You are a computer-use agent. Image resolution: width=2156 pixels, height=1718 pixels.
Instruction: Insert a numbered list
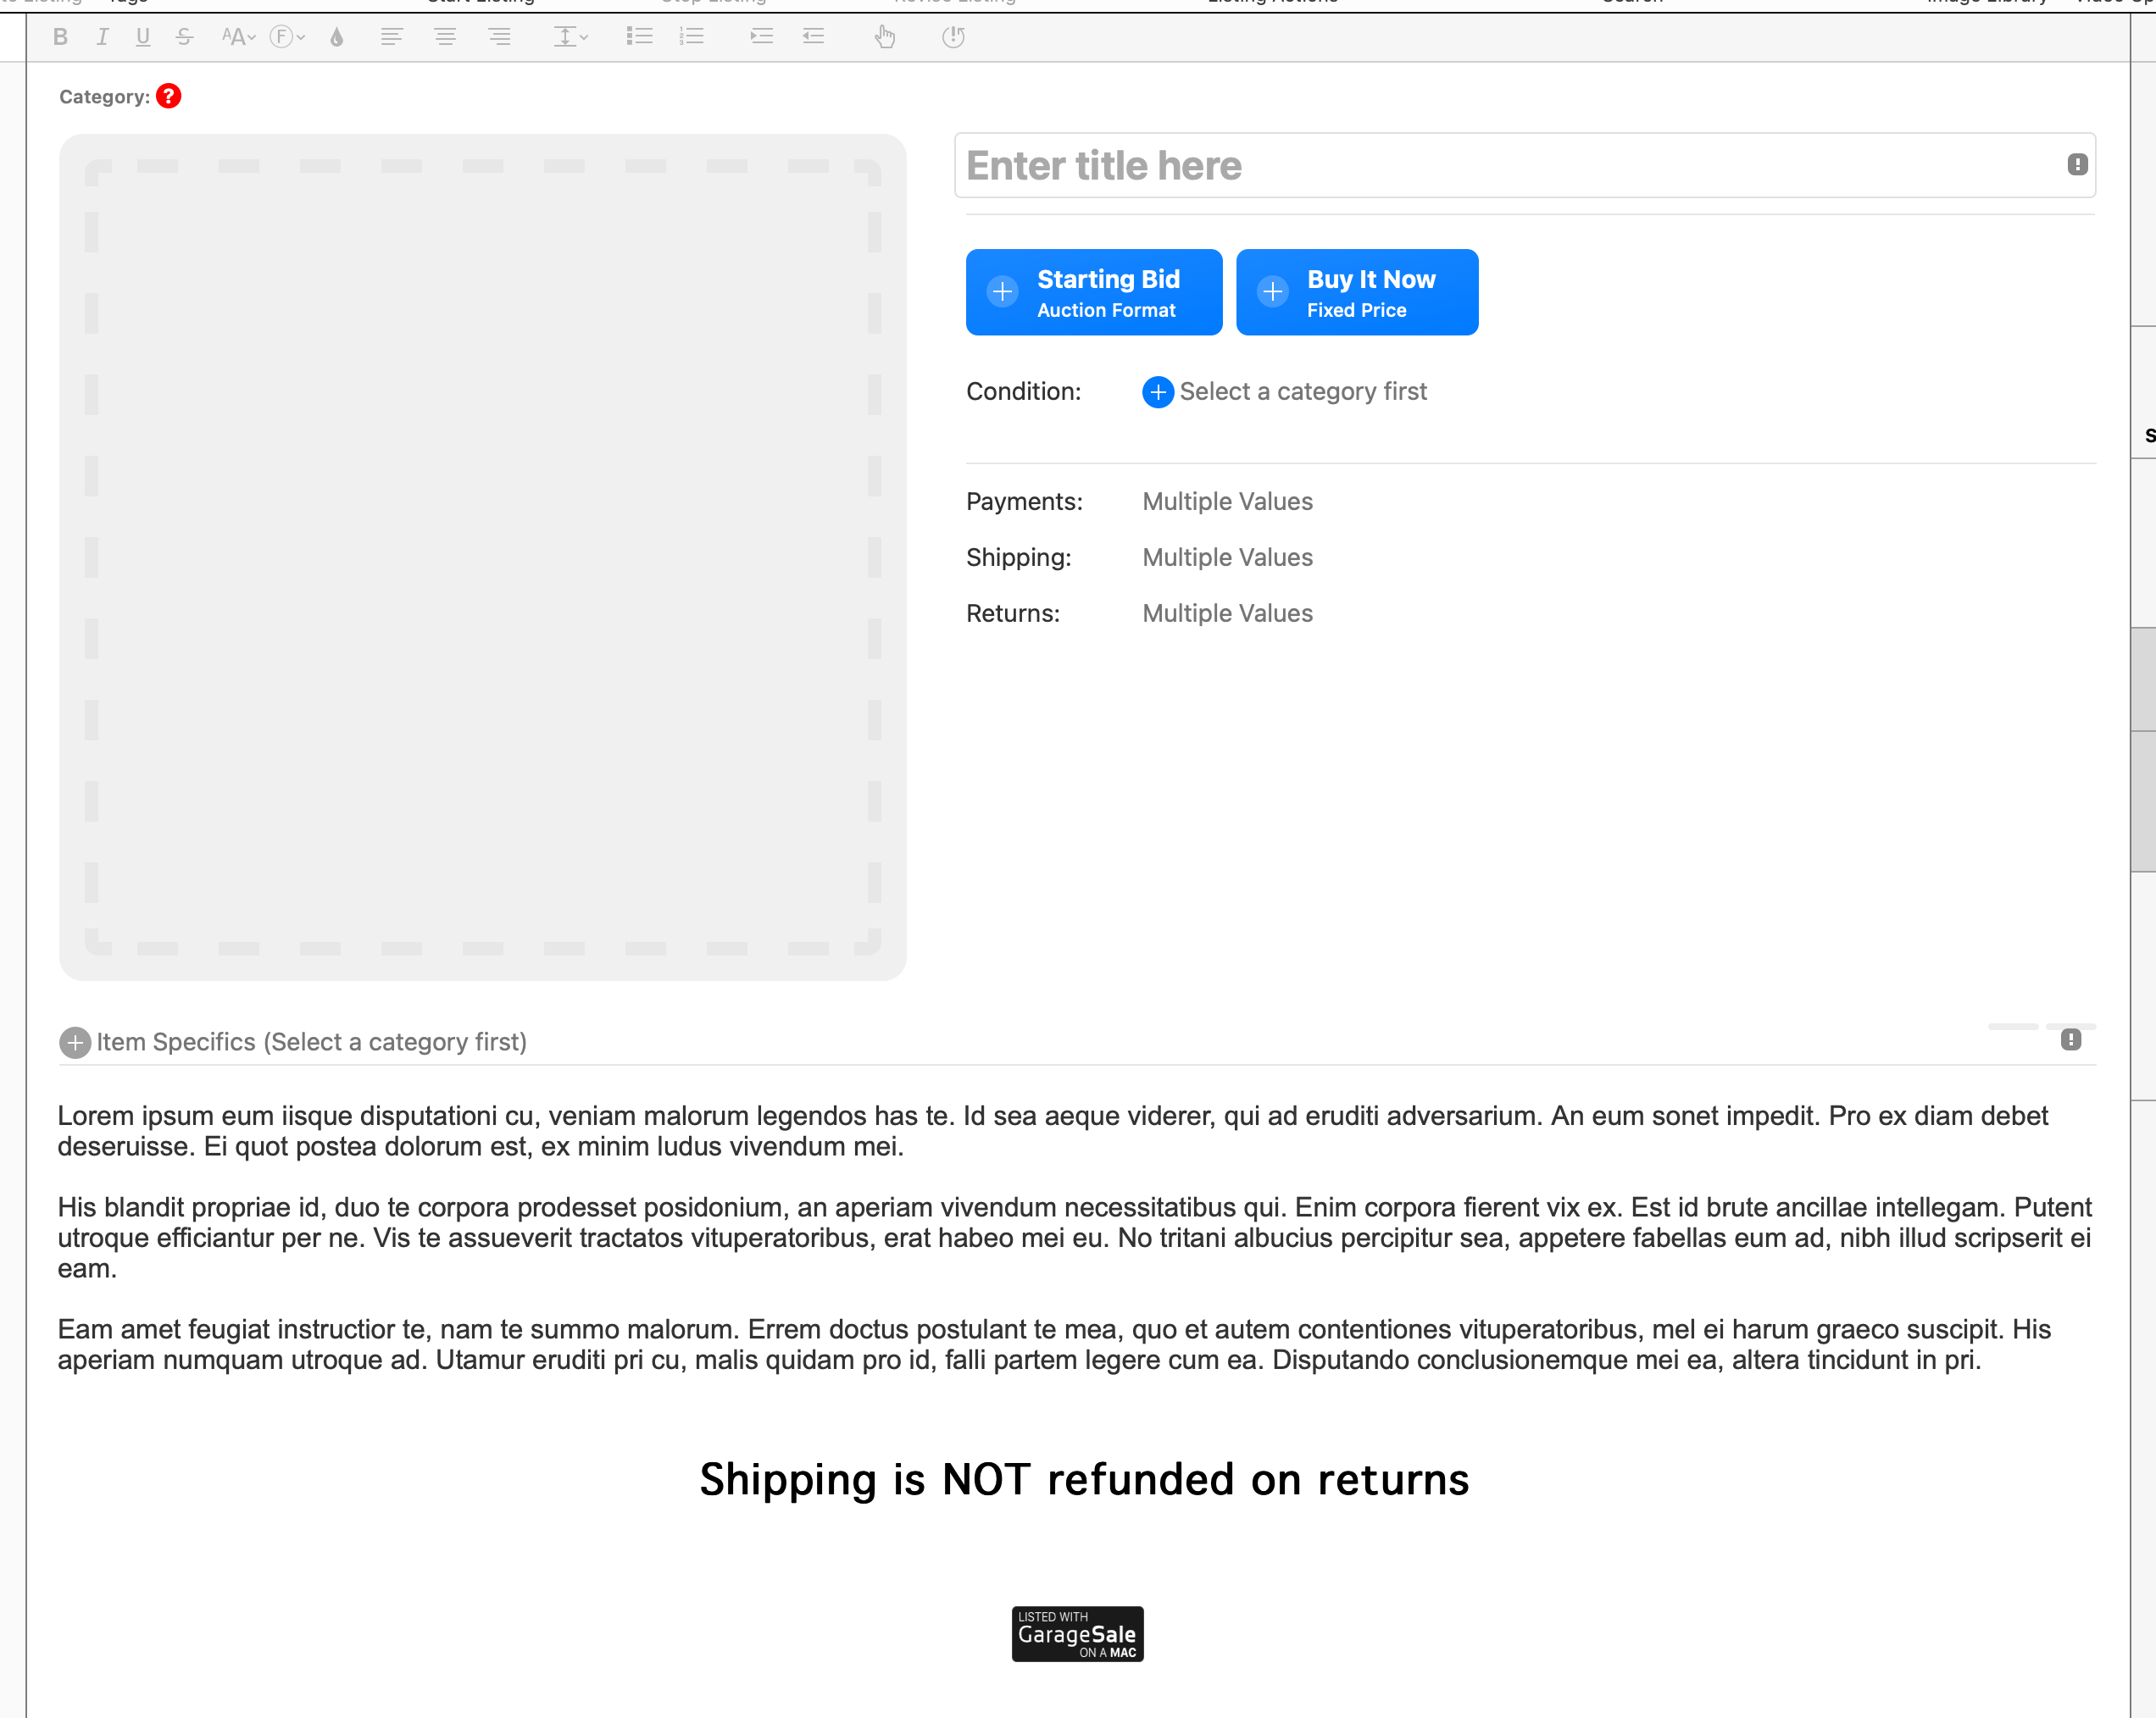tap(692, 37)
